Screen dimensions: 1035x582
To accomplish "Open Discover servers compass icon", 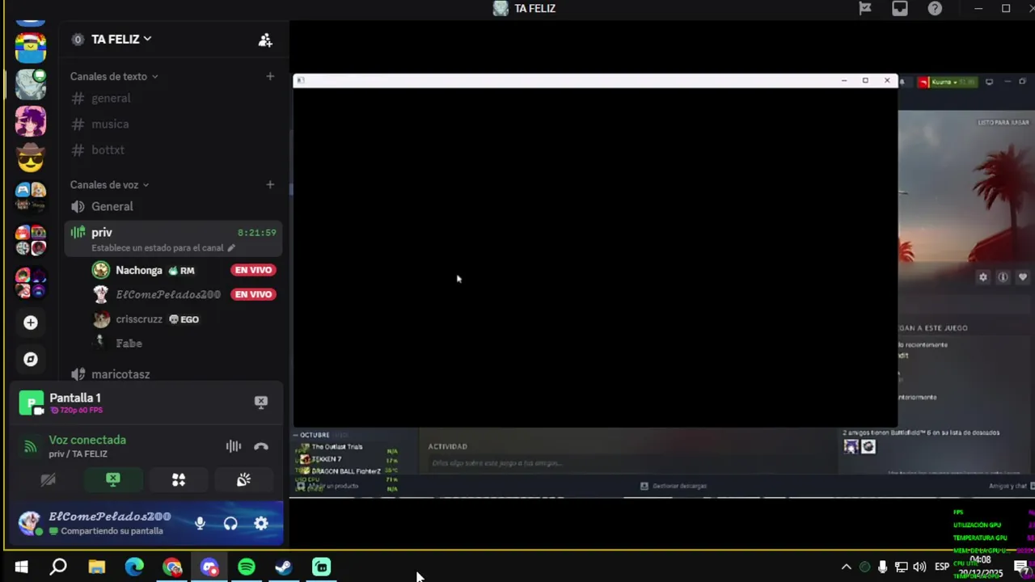I will click(31, 360).
